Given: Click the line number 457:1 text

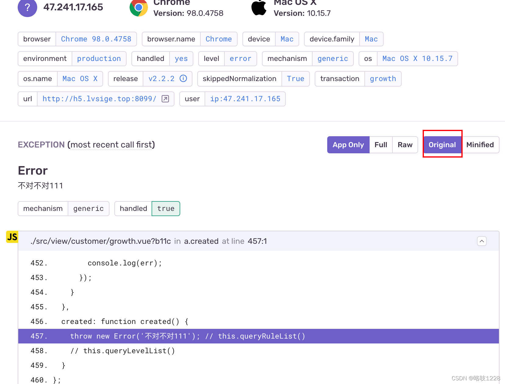Looking at the screenshot, I should (x=257, y=241).
